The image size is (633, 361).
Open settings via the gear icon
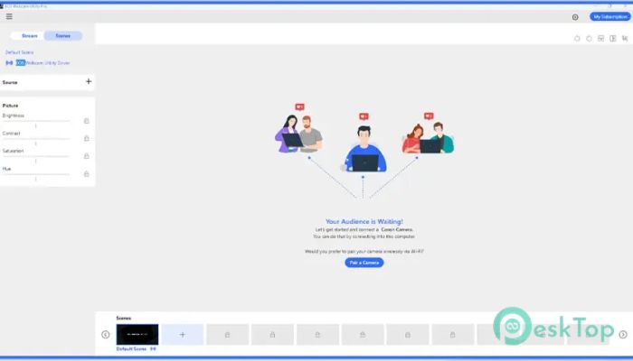575,17
